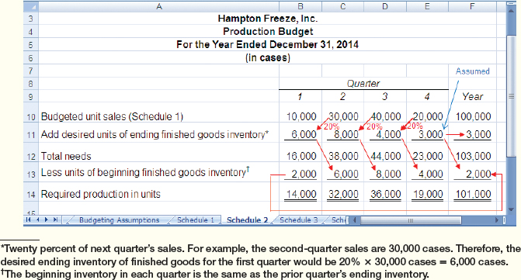
Task: Click yearly budgeted sales 100,000
Action: pyautogui.click(x=473, y=117)
